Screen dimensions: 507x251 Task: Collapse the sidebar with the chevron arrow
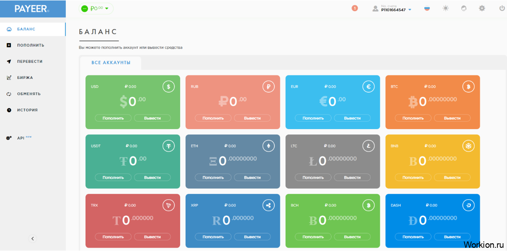(33, 239)
